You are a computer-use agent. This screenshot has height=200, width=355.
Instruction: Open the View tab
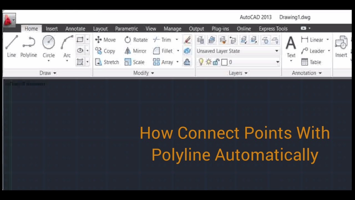151,29
